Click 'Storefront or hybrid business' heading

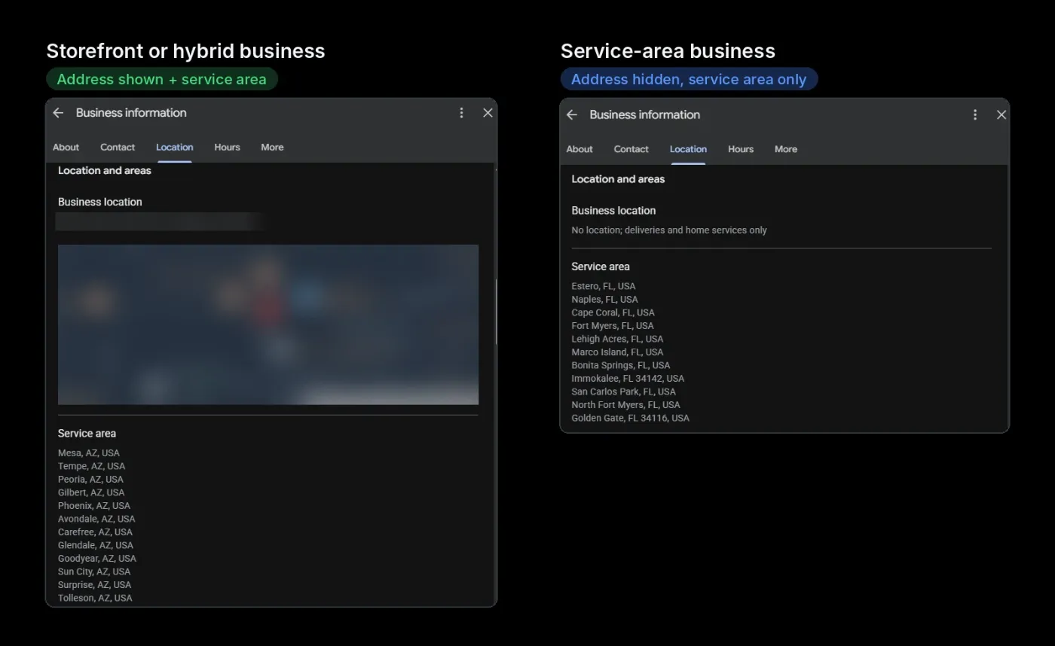point(186,51)
